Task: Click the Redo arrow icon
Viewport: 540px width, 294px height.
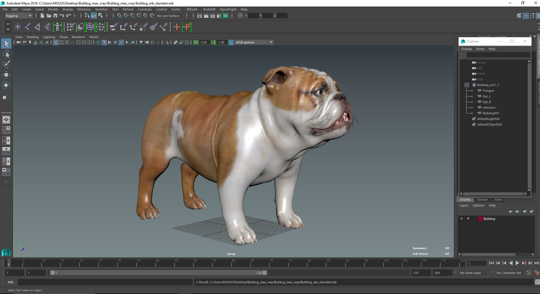Action: (68, 16)
